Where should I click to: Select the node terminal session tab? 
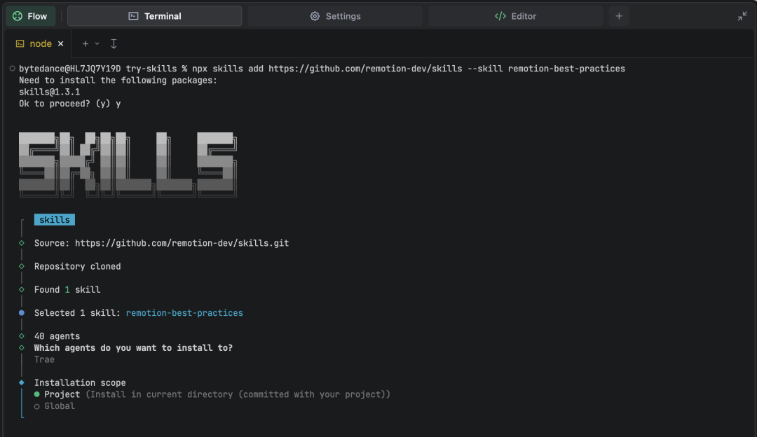click(x=39, y=43)
